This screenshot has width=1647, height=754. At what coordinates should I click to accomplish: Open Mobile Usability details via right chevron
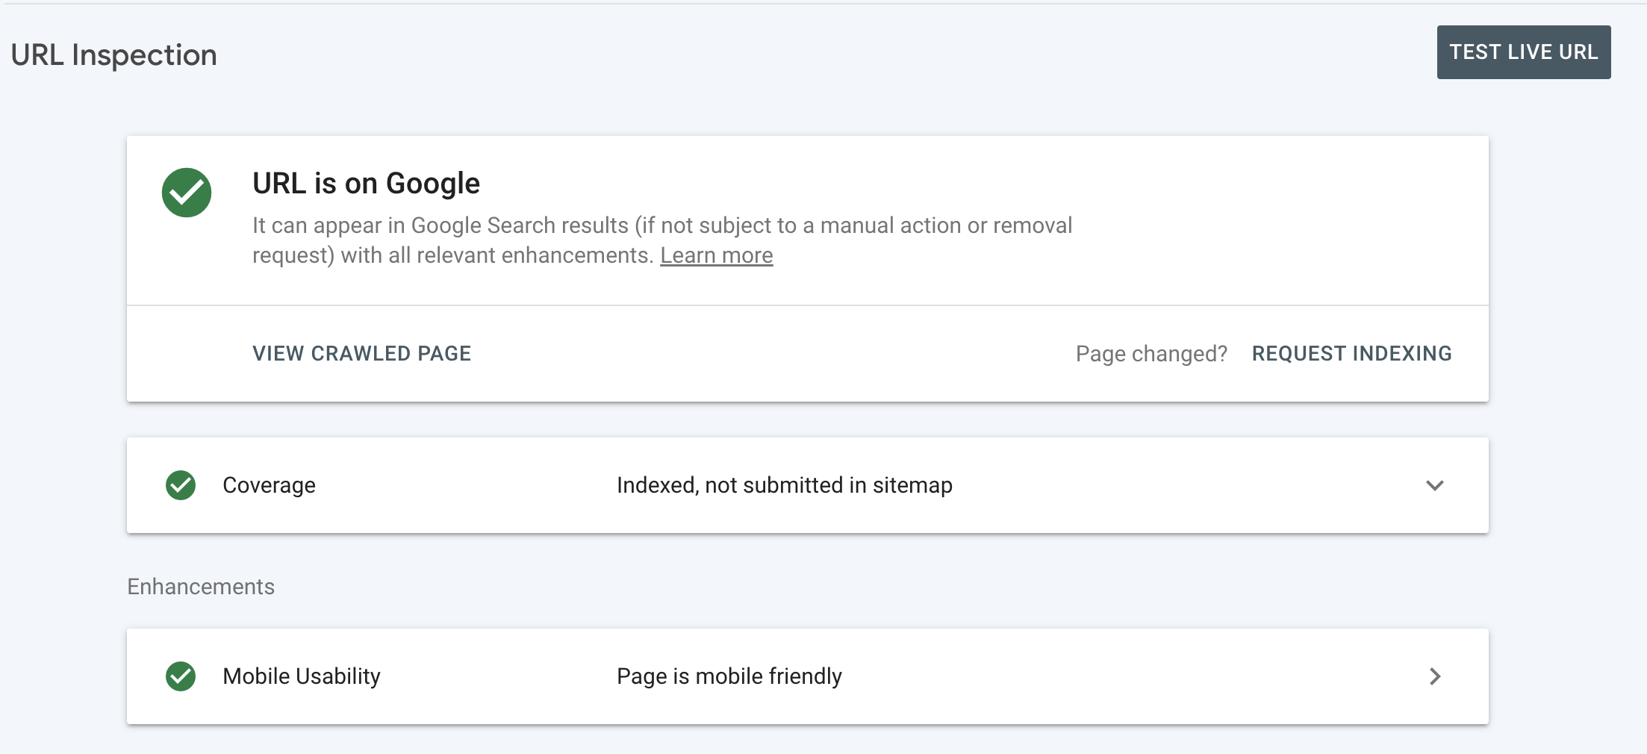[x=1434, y=676]
